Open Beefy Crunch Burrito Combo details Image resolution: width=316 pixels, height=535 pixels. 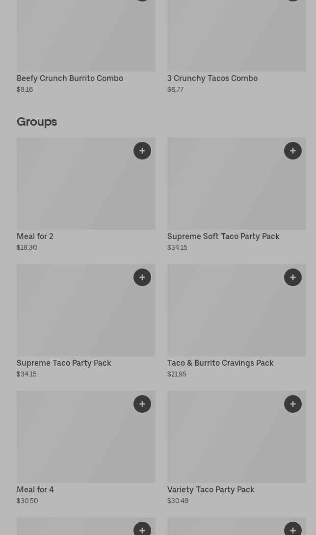(x=70, y=78)
